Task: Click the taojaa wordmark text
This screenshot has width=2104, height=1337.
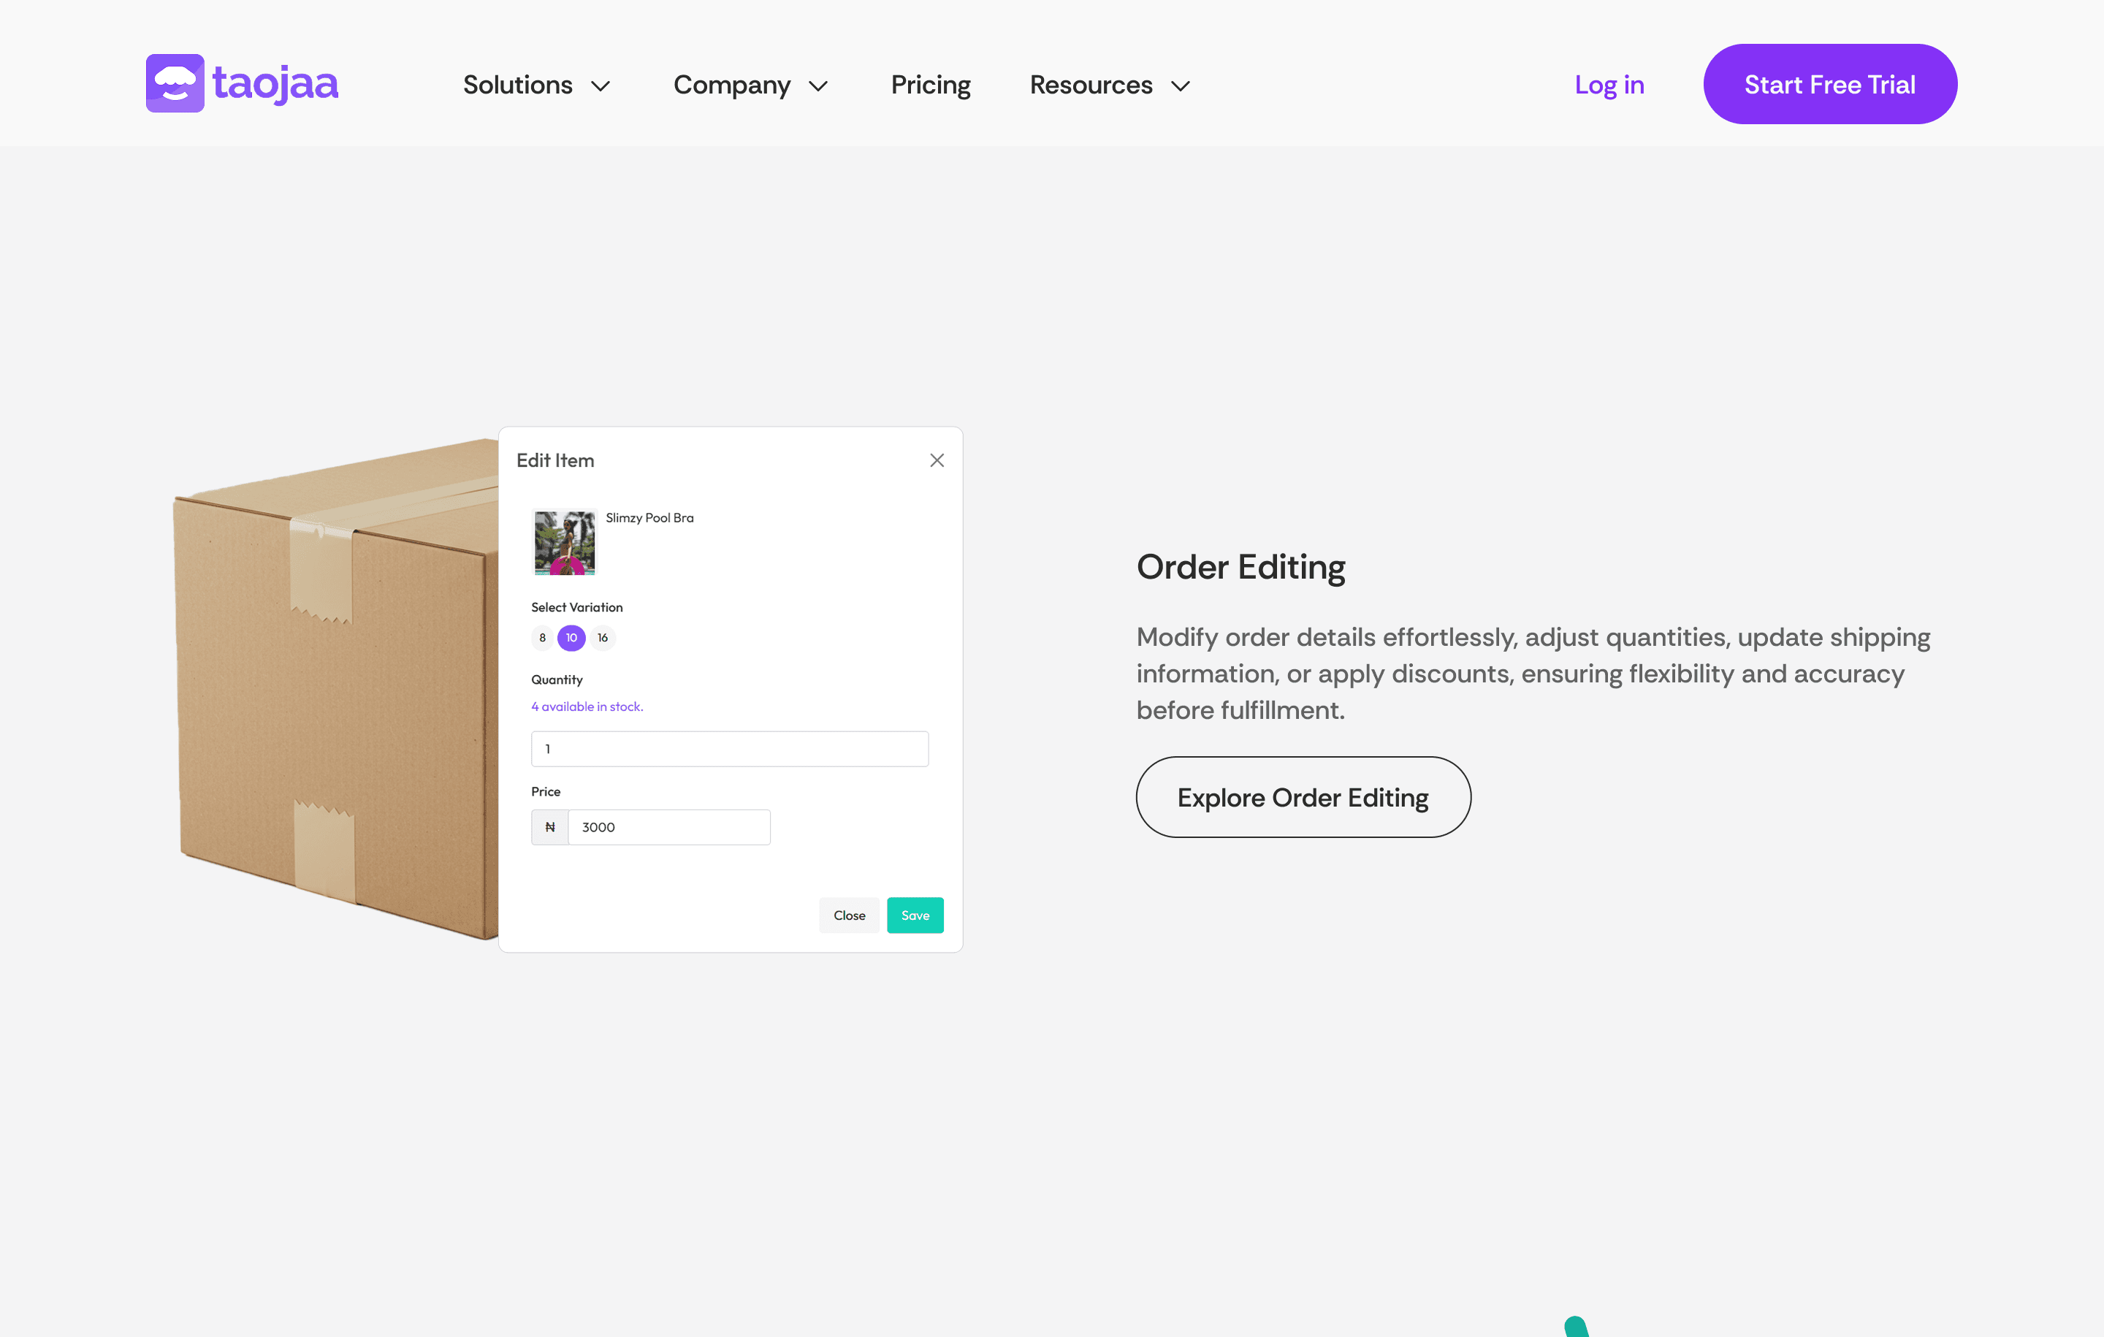Action: click(x=275, y=84)
